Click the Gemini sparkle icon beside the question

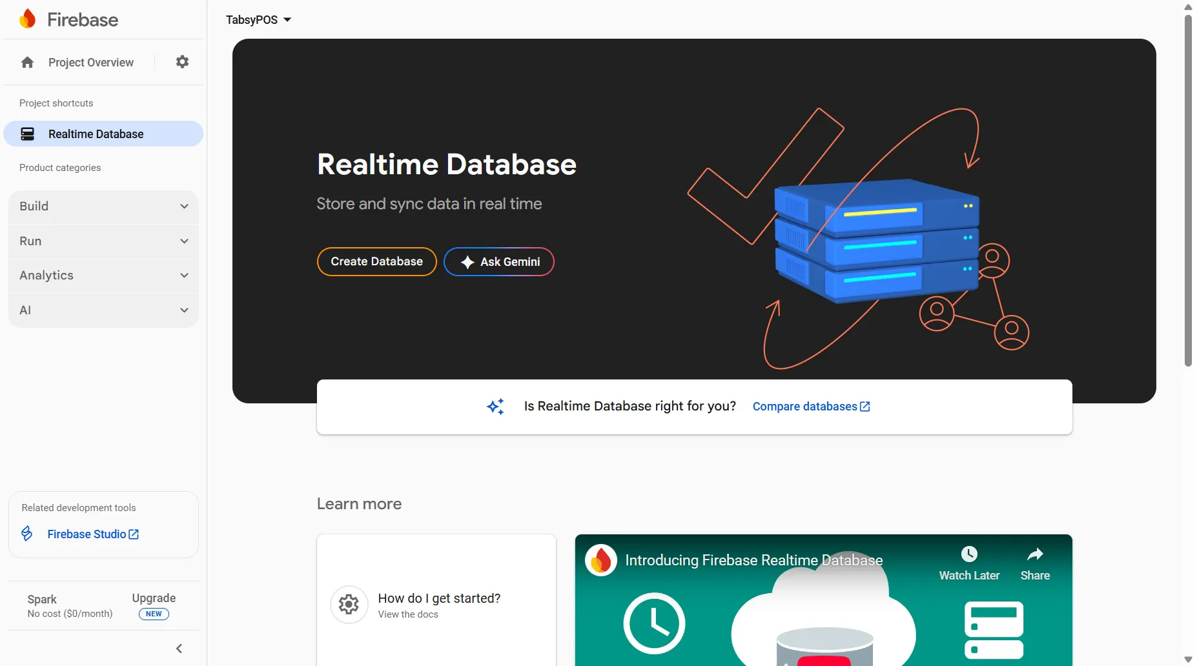pos(496,407)
